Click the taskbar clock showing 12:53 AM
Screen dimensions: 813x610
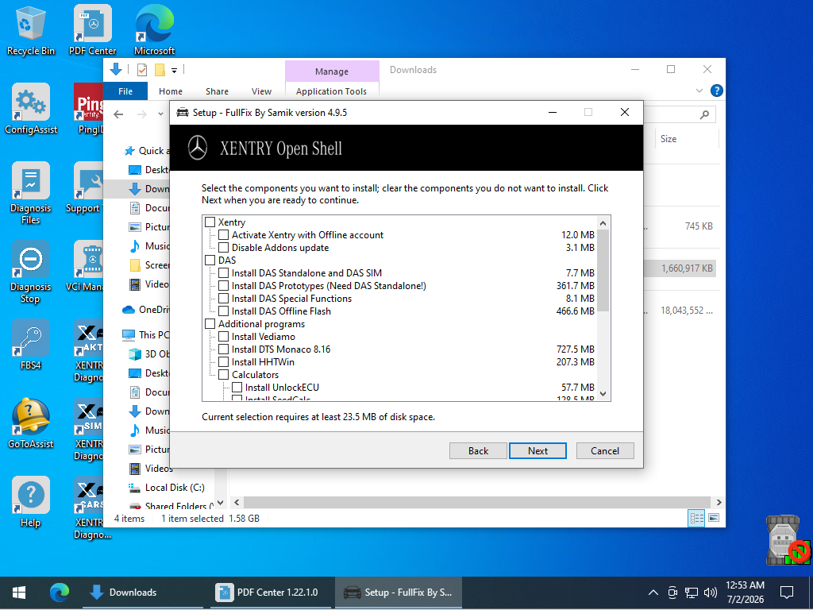click(x=745, y=593)
